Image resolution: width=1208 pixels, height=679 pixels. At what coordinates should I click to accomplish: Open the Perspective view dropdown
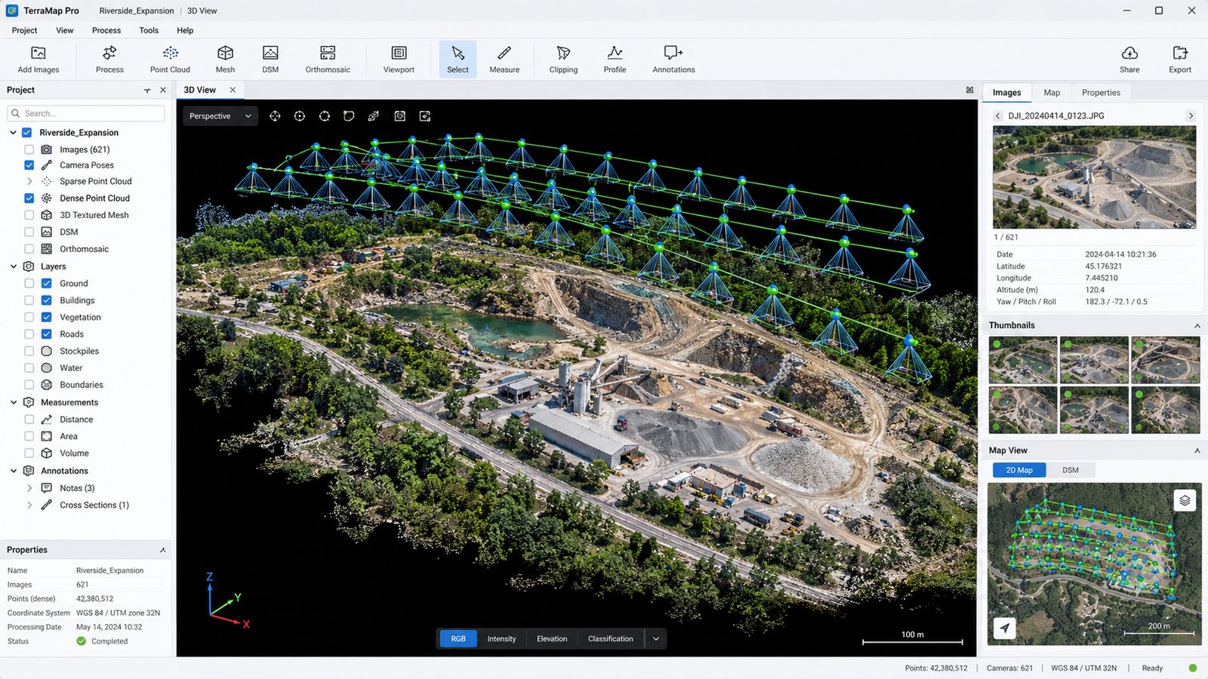[x=220, y=116]
